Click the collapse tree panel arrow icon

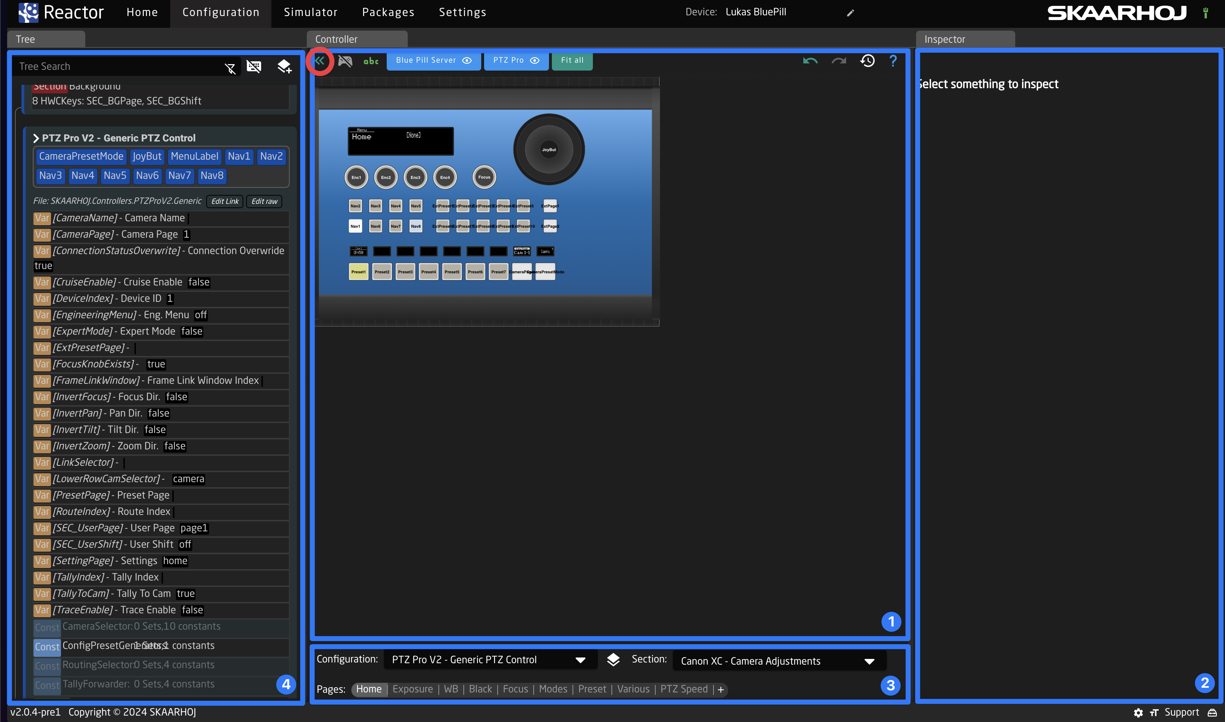point(320,60)
